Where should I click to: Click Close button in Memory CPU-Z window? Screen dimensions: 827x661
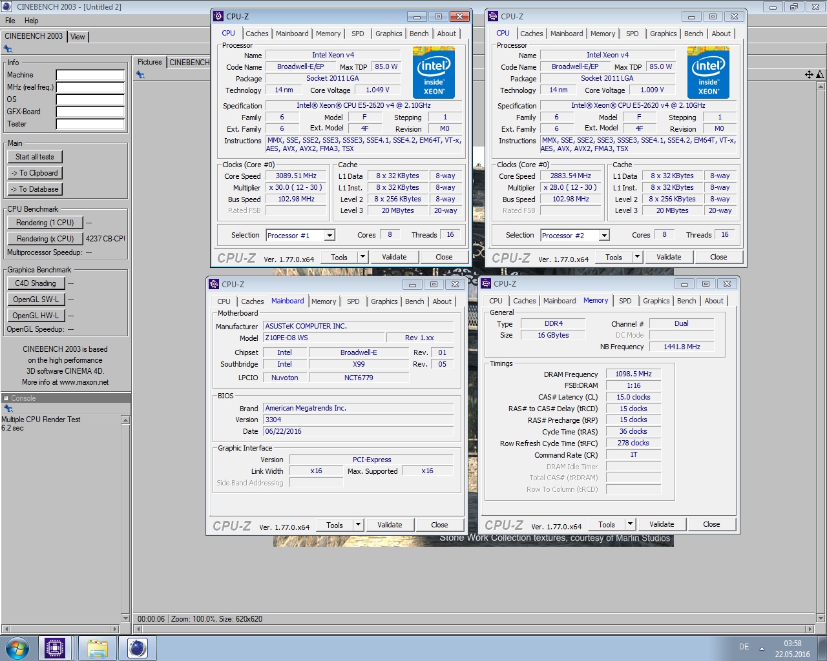pyautogui.click(x=711, y=524)
